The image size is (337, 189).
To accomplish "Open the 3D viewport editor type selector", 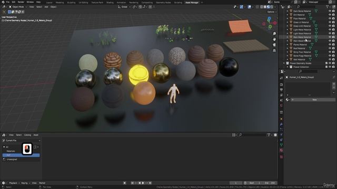I will (x=4, y=7).
